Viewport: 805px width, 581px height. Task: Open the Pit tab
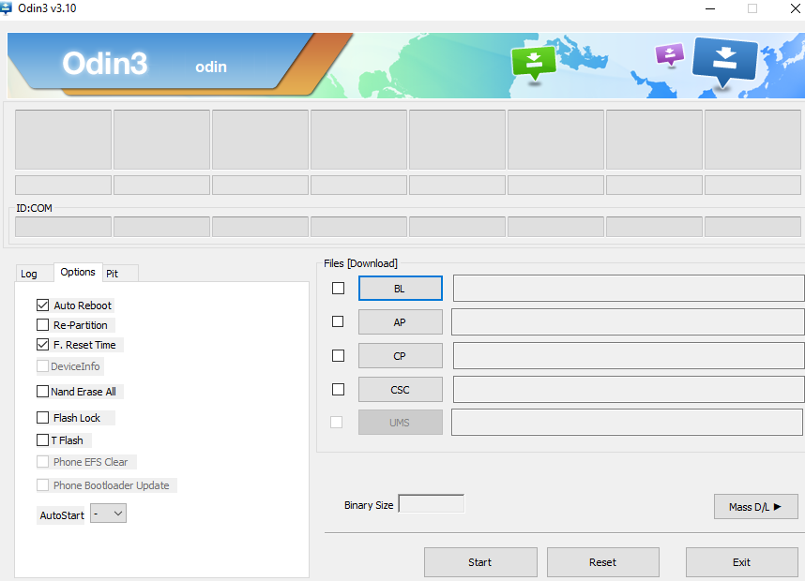coord(113,274)
